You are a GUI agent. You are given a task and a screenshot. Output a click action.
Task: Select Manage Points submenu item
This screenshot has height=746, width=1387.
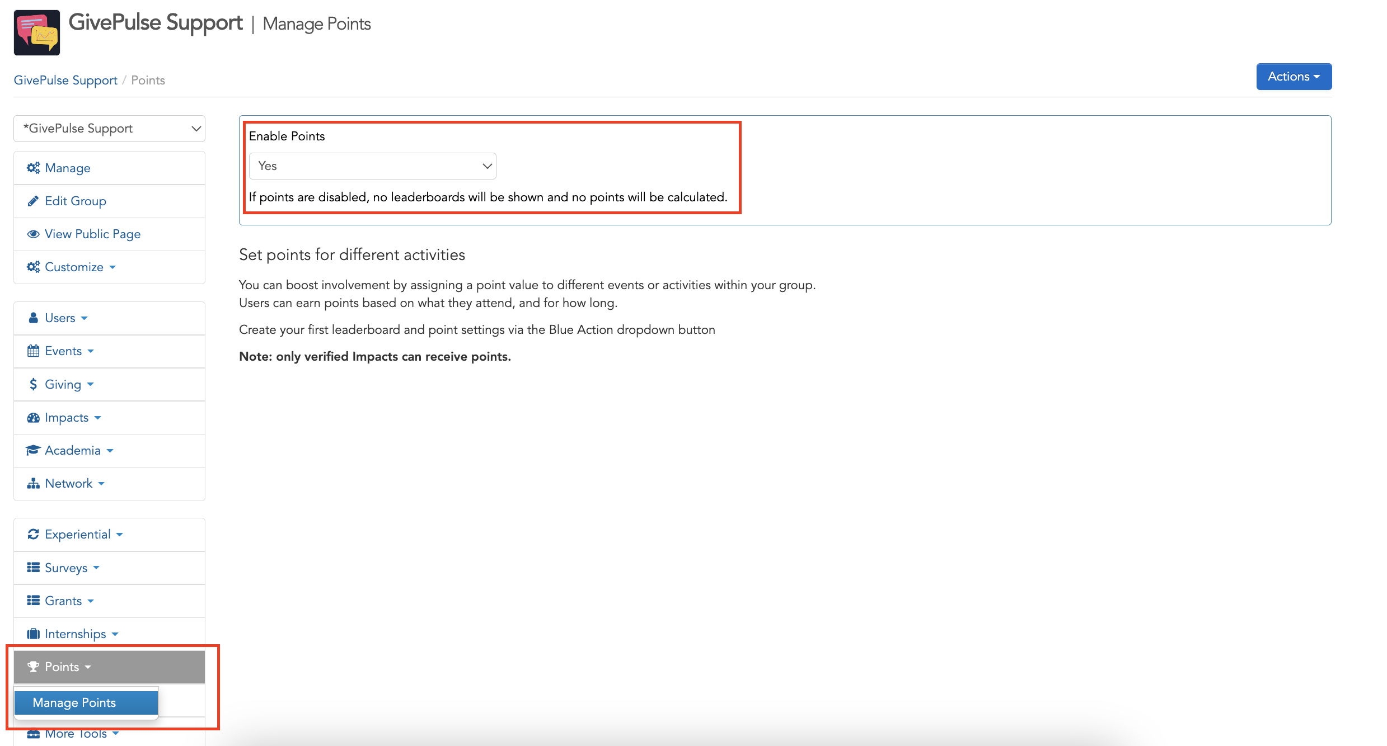pos(86,702)
